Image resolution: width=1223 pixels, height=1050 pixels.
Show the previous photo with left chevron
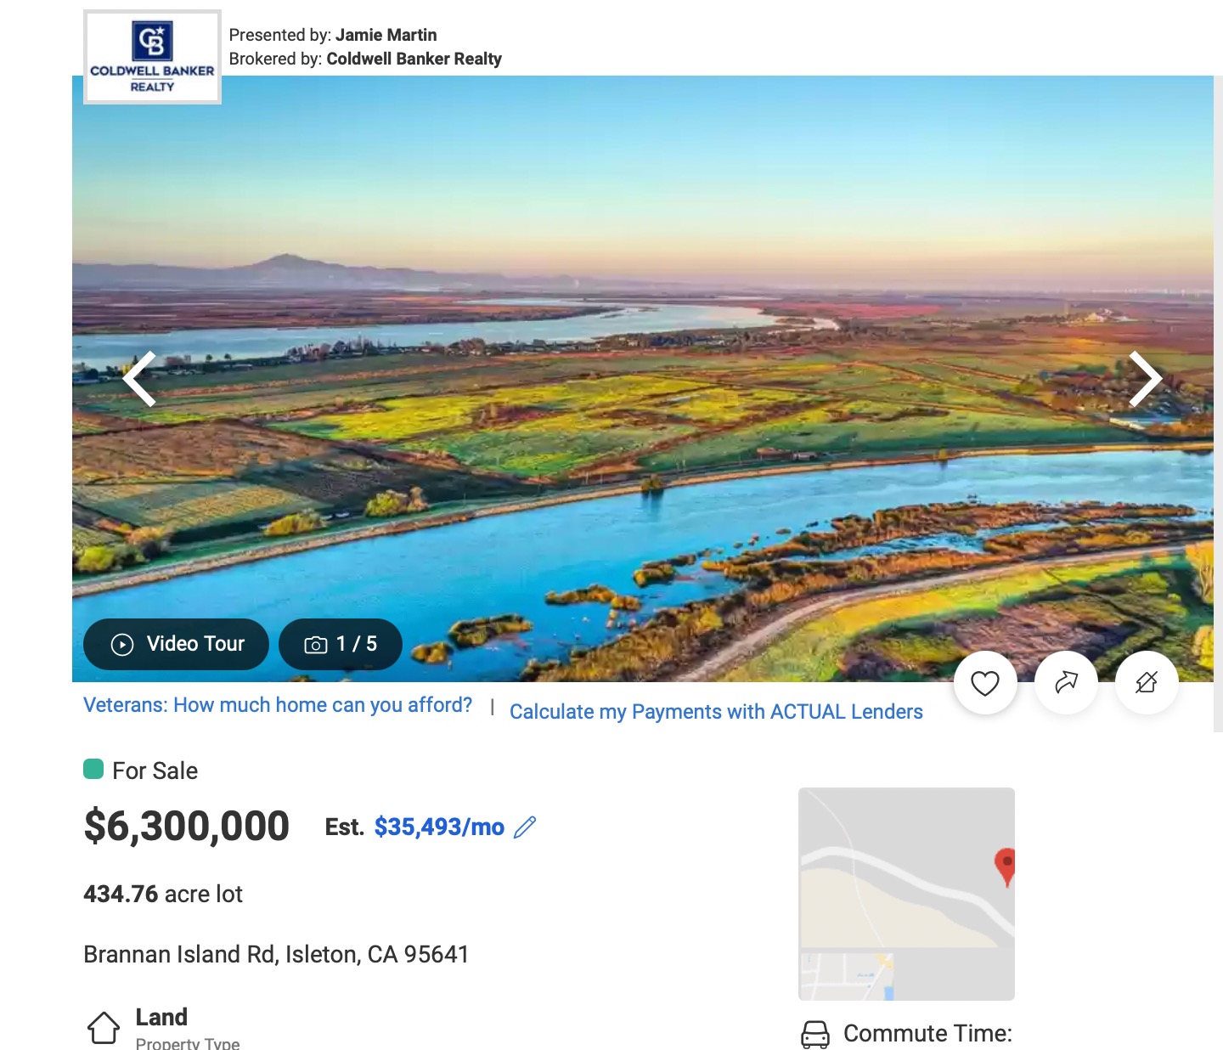pos(140,379)
